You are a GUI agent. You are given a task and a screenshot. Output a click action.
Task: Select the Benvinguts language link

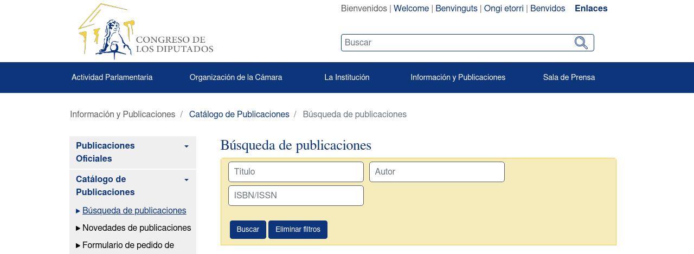pos(457,9)
